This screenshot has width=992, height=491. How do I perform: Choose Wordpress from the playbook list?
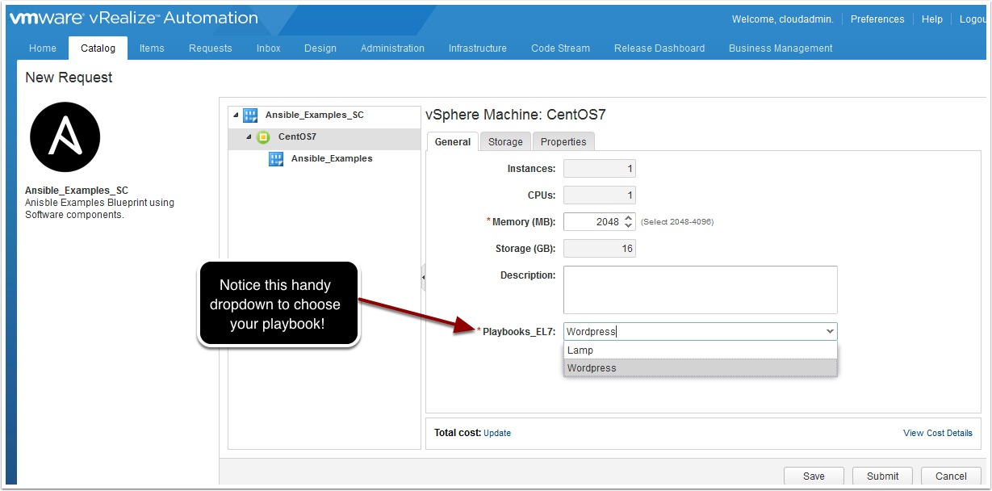(701, 368)
